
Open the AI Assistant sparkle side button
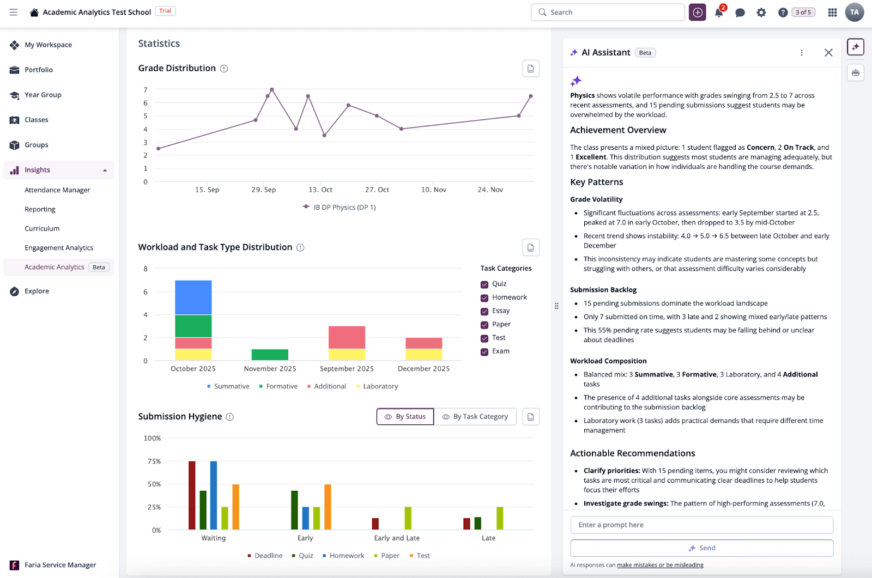(x=856, y=47)
